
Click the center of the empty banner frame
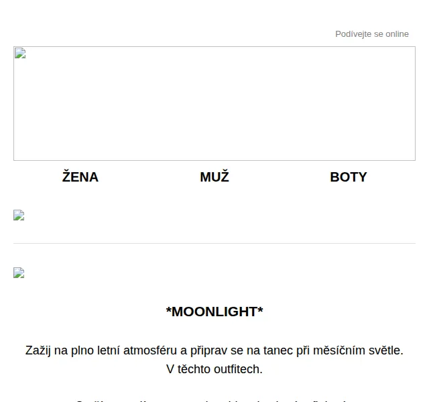pos(214,103)
